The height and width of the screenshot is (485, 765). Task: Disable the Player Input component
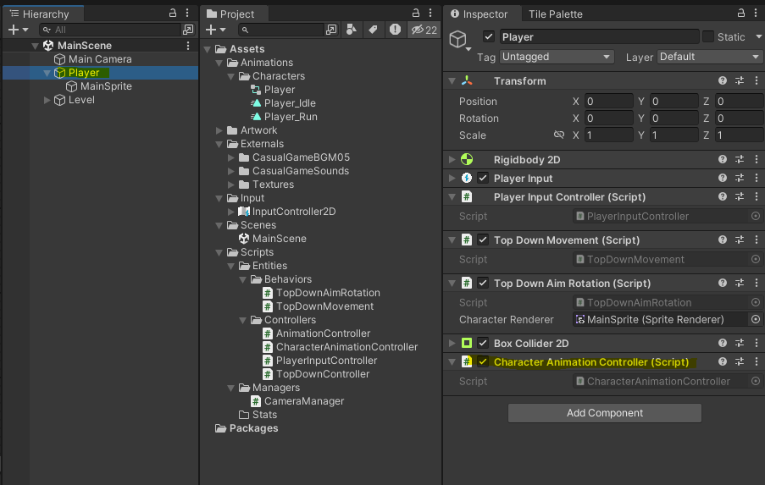click(483, 178)
